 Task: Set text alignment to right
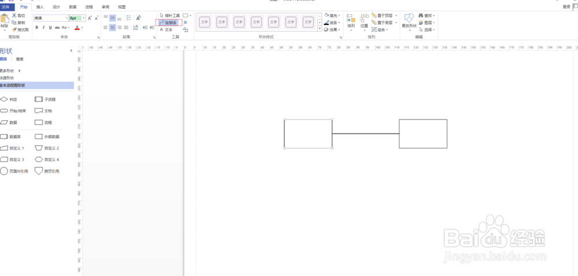[119, 28]
